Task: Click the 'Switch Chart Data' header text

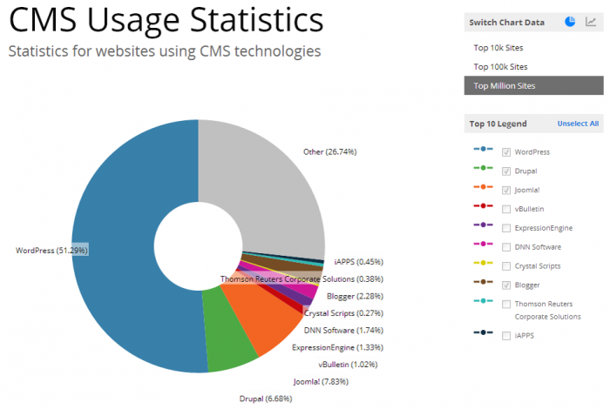Action: point(506,23)
